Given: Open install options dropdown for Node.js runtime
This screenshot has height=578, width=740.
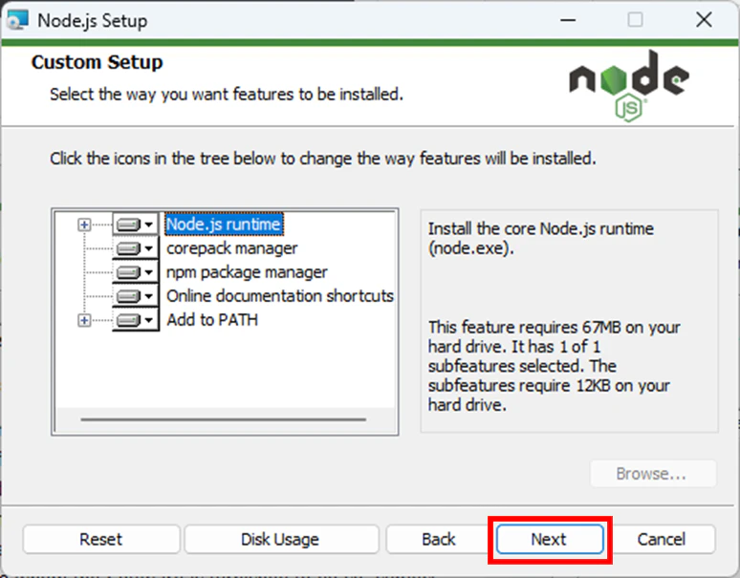Looking at the screenshot, I should click(135, 225).
